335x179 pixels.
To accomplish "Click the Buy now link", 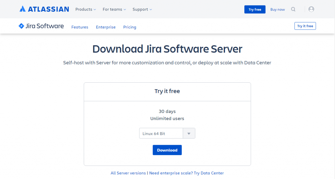I will [x=277, y=9].
